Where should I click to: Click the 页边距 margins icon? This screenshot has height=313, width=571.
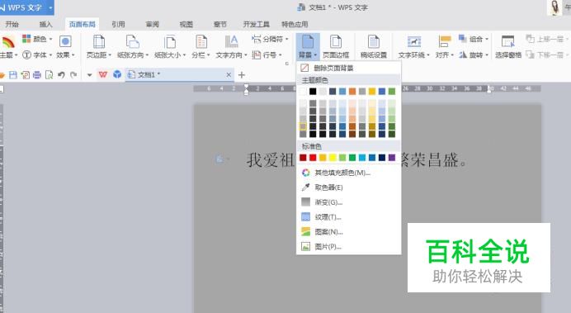(99, 42)
